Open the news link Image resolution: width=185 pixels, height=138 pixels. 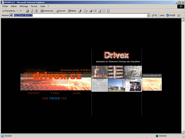55,98
